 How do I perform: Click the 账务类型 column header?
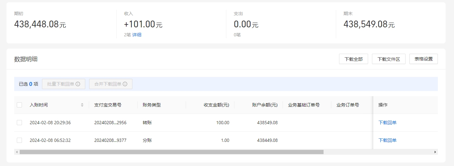[152, 105]
